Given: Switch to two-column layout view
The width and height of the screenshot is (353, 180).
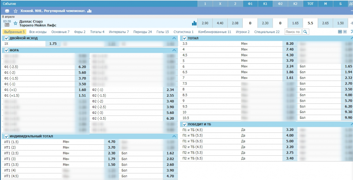Looking at the screenshot, I should 340,32.
